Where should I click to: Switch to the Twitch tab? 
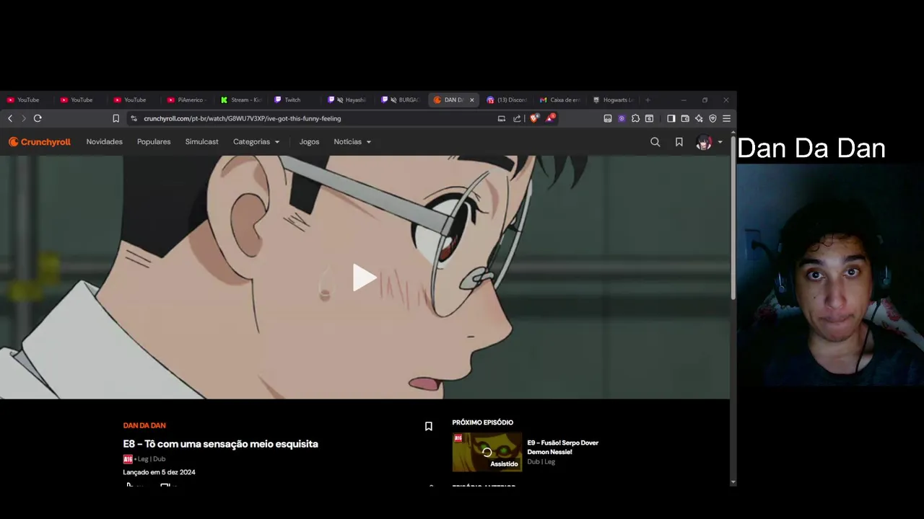point(295,100)
